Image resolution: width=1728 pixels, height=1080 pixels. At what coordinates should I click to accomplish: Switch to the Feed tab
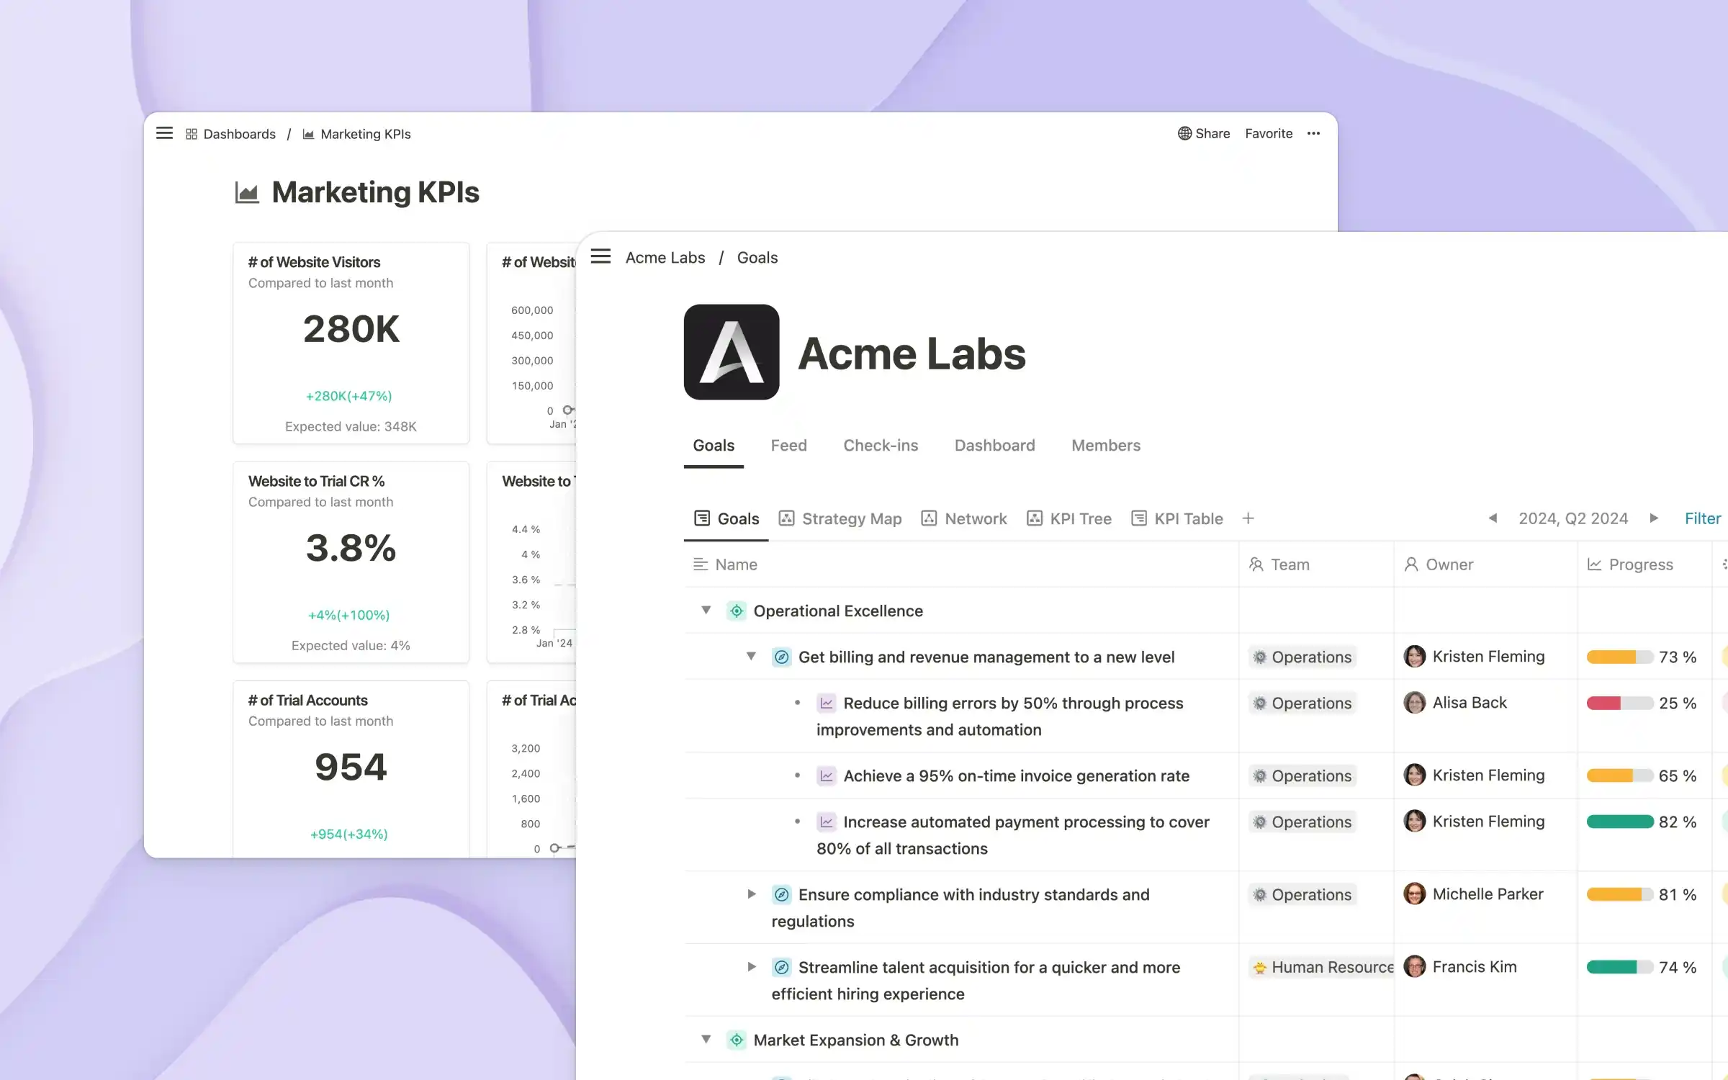(788, 444)
